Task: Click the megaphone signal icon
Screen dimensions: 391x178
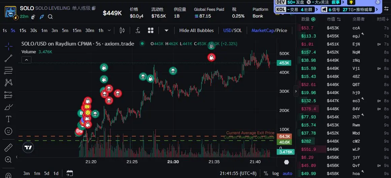Action: (324, 10)
